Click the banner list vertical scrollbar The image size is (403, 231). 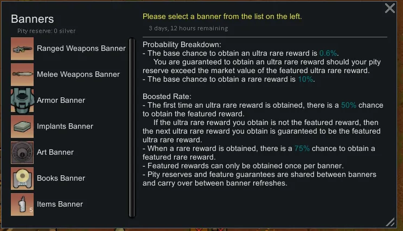(131, 127)
